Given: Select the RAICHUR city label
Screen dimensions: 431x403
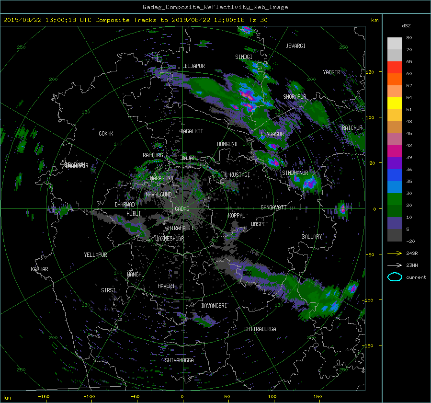Looking at the screenshot, I should 352,128.
